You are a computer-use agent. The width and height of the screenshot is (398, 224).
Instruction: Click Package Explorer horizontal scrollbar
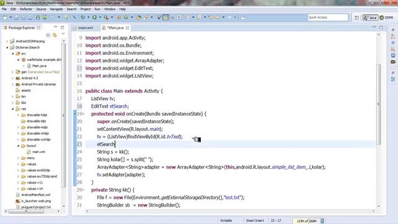tap(26, 212)
